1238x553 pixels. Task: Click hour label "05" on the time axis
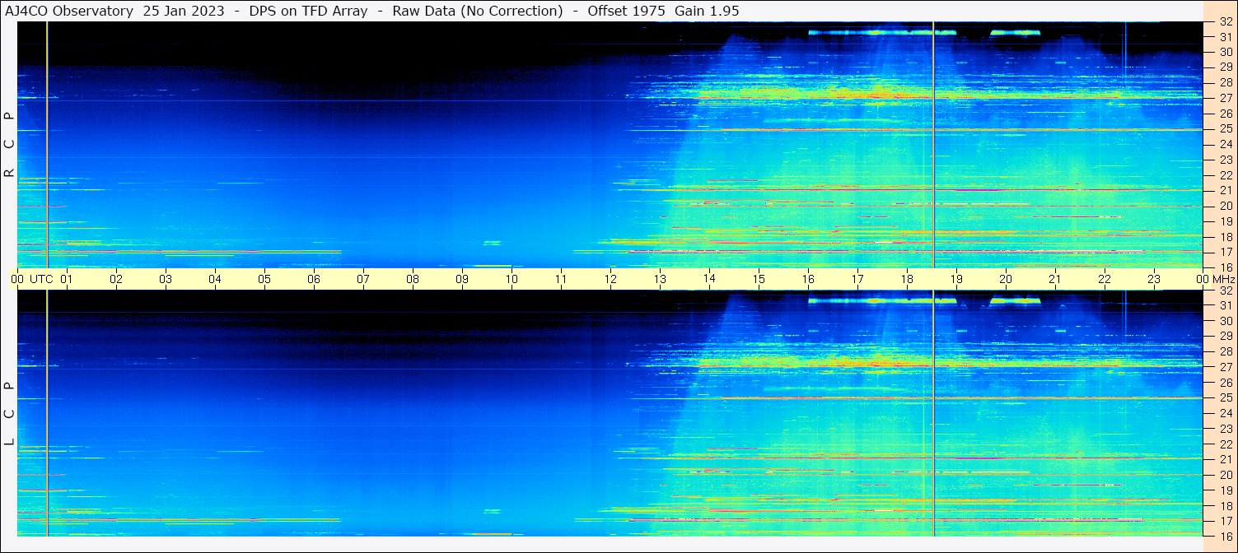[x=264, y=279]
